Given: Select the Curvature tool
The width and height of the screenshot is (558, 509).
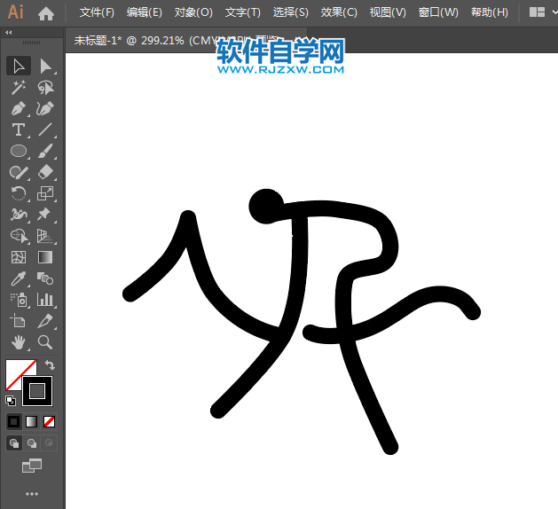Looking at the screenshot, I should (45, 108).
